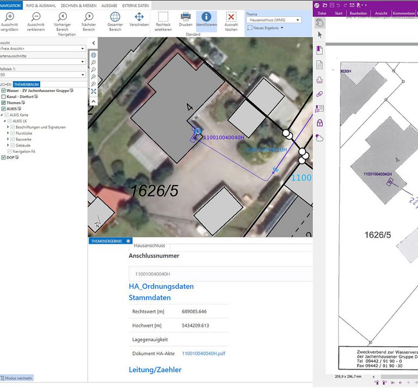
Task: Jump to first page in PDF viewer
Action: click(x=393, y=383)
